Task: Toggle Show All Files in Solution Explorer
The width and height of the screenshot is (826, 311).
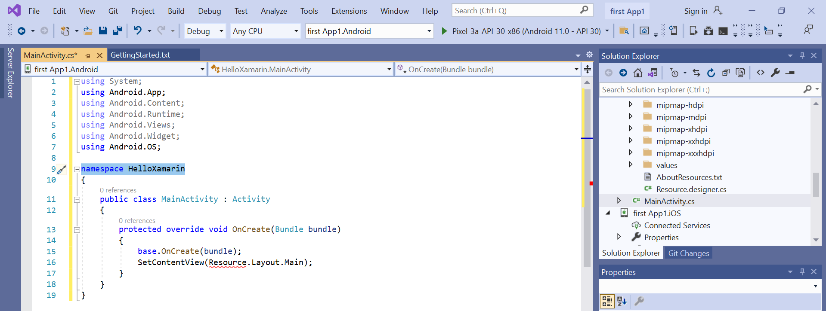Action: coord(740,73)
